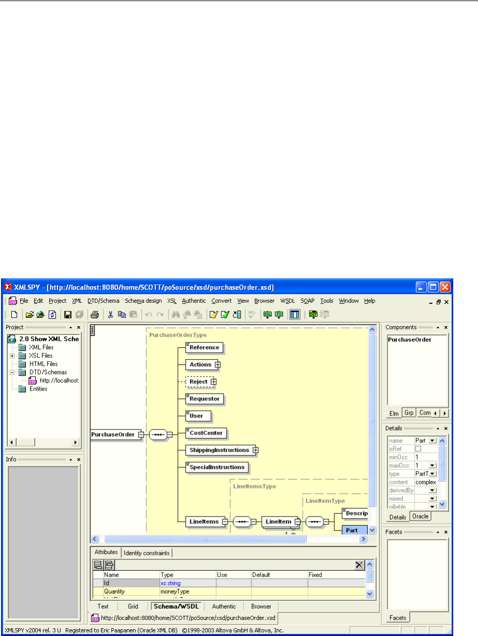Open the File menu
The image size is (478, 636).
(x=24, y=301)
